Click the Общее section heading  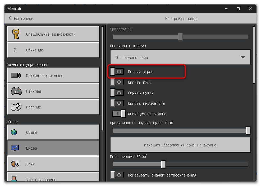tap(12, 122)
